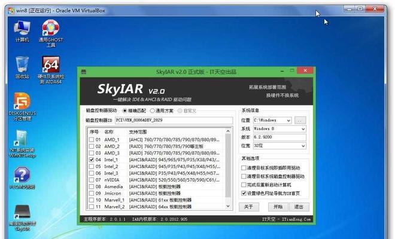Click VirtualBox window title icon
395x239 pixels.
(x=11, y=11)
